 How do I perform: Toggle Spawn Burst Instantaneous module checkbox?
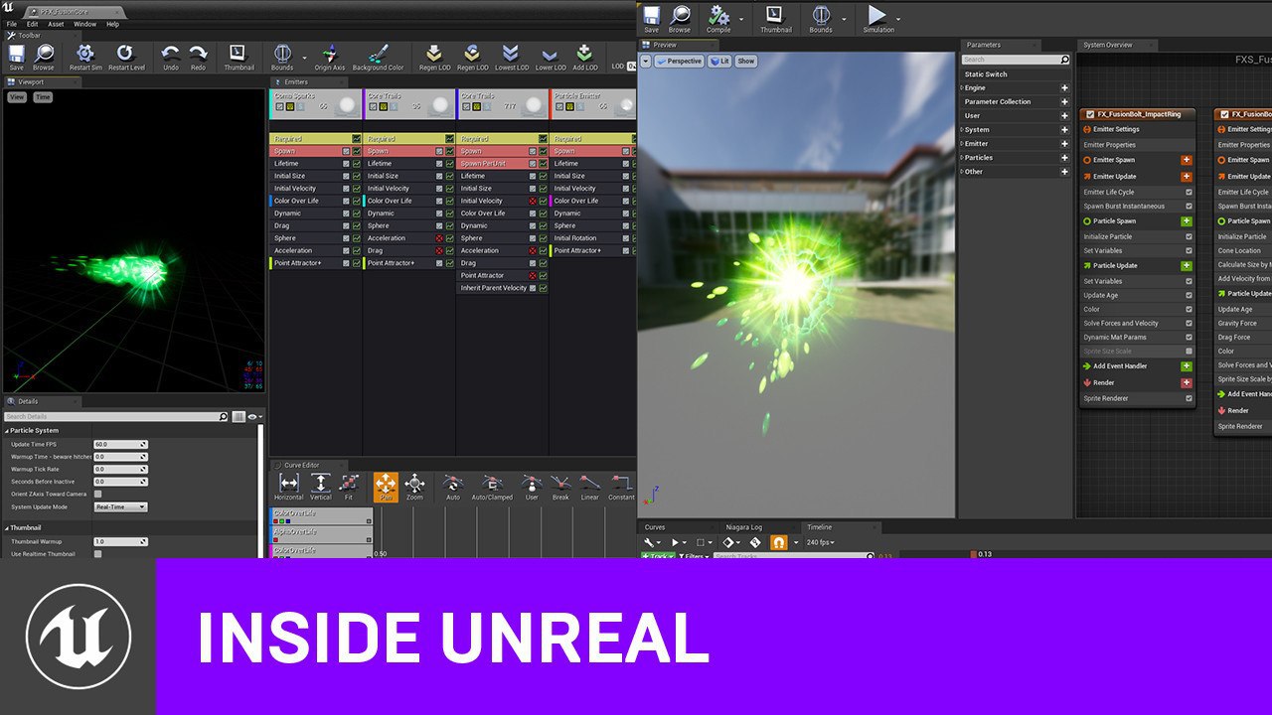[1189, 207]
